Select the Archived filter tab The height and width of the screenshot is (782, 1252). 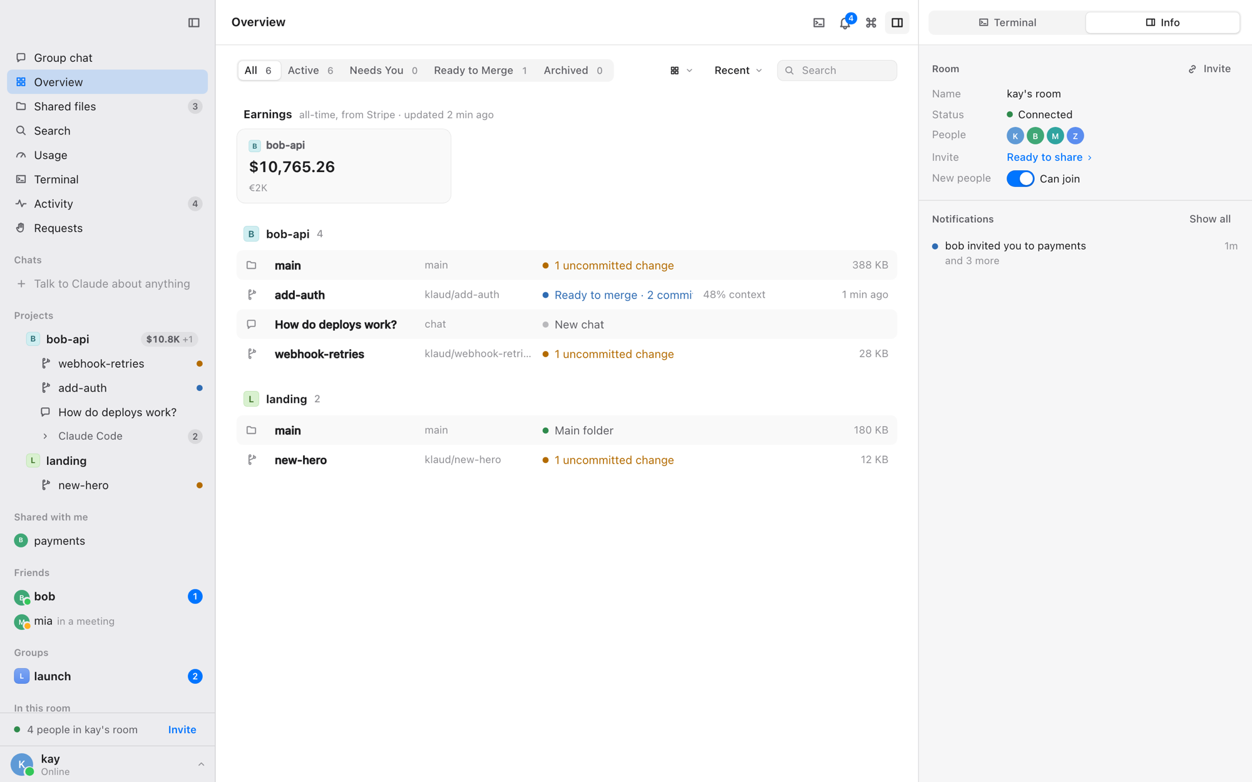[573, 71]
